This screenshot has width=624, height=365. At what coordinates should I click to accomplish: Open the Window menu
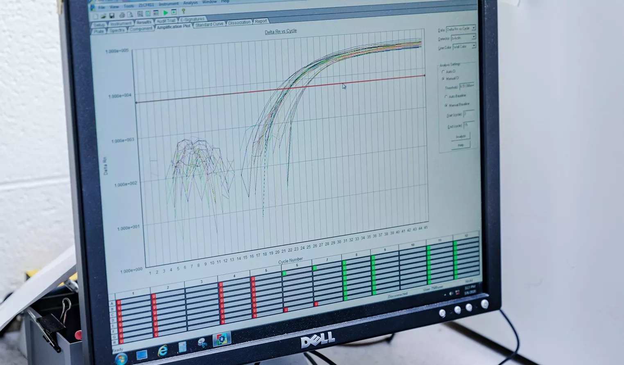pyautogui.click(x=209, y=2)
